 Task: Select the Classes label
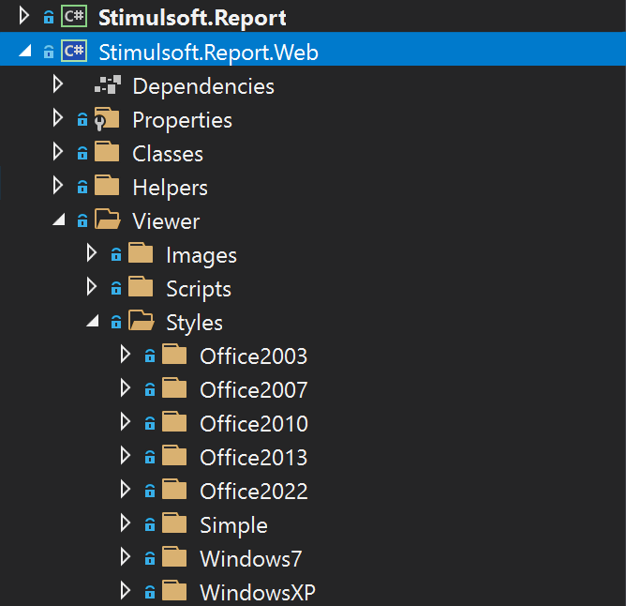click(168, 154)
